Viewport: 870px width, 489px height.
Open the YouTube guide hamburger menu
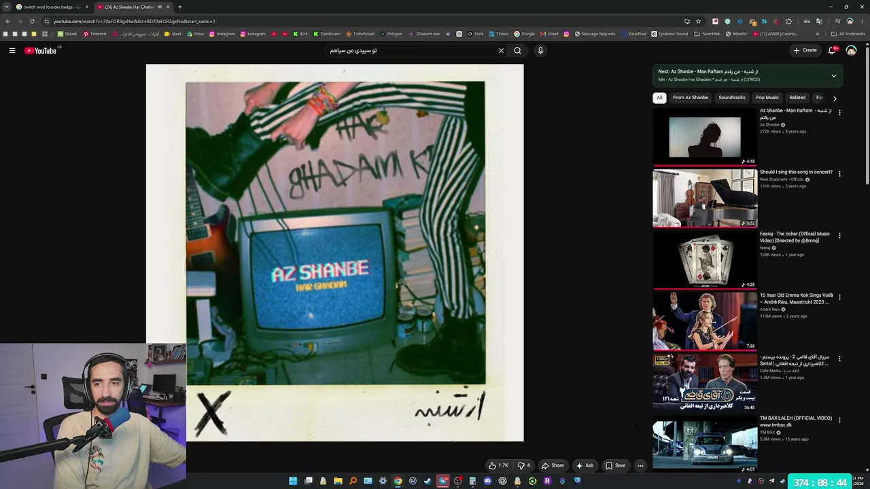(x=12, y=50)
